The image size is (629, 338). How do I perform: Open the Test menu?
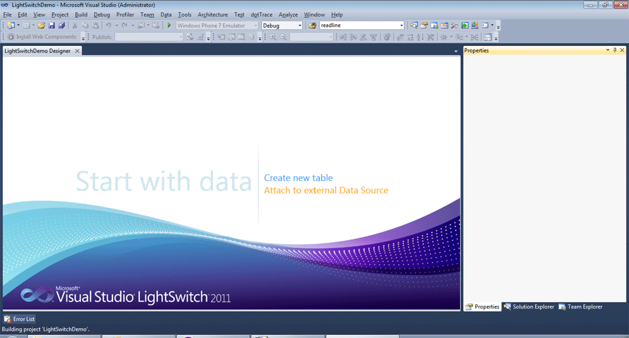[239, 14]
